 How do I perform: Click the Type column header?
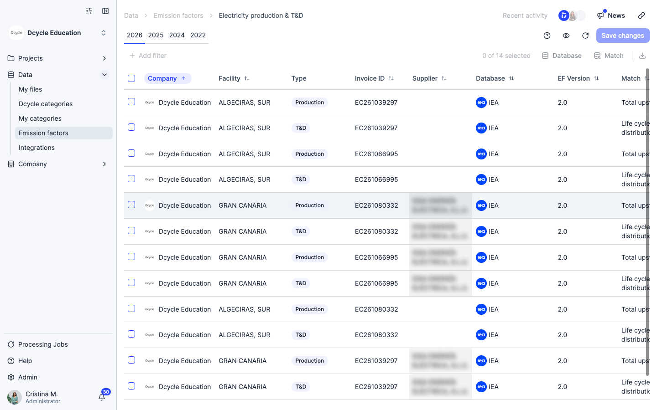pos(299,78)
